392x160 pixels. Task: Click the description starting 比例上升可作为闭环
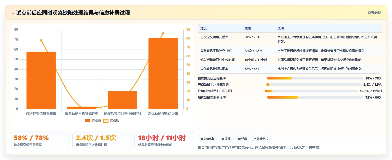pyautogui.click(x=320, y=69)
